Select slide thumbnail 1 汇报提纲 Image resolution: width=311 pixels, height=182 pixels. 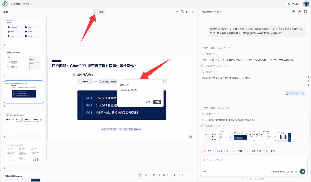point(24,30)
